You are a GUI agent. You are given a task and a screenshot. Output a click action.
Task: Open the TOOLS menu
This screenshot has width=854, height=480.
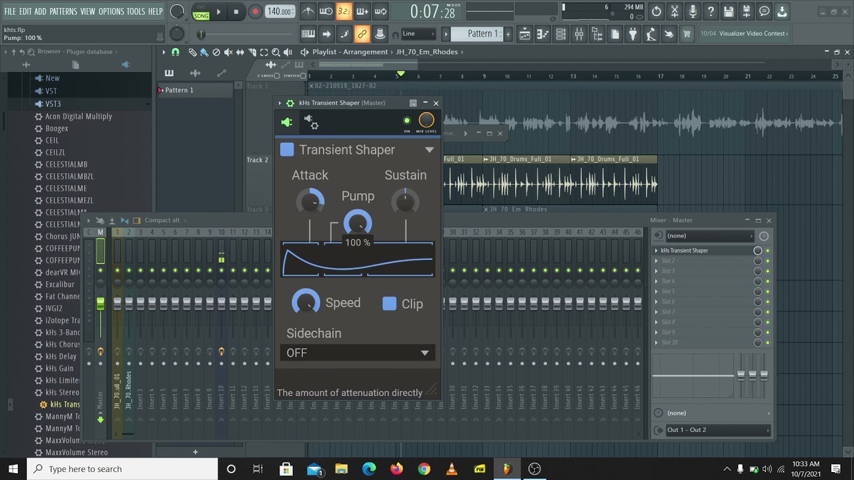[136, 11]
